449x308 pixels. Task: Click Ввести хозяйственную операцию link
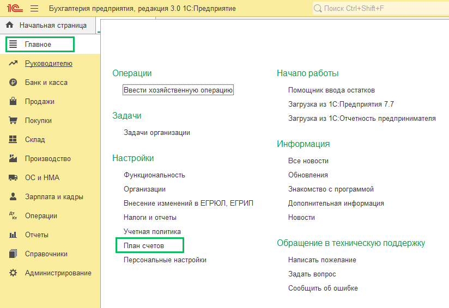pos(178,90)
